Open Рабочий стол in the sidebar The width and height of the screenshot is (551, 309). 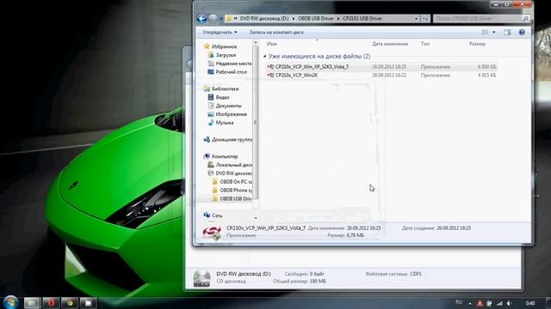tap(232, 72)
